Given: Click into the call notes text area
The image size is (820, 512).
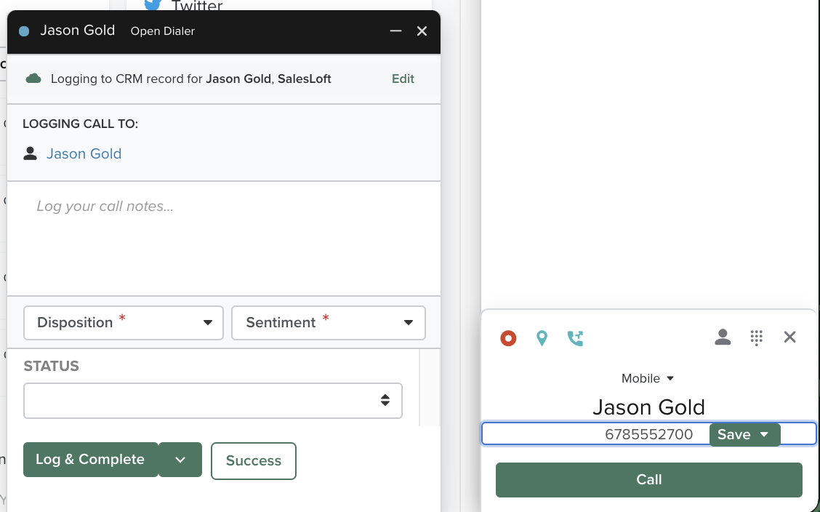Looking at the screenshot, I should 223,236.
